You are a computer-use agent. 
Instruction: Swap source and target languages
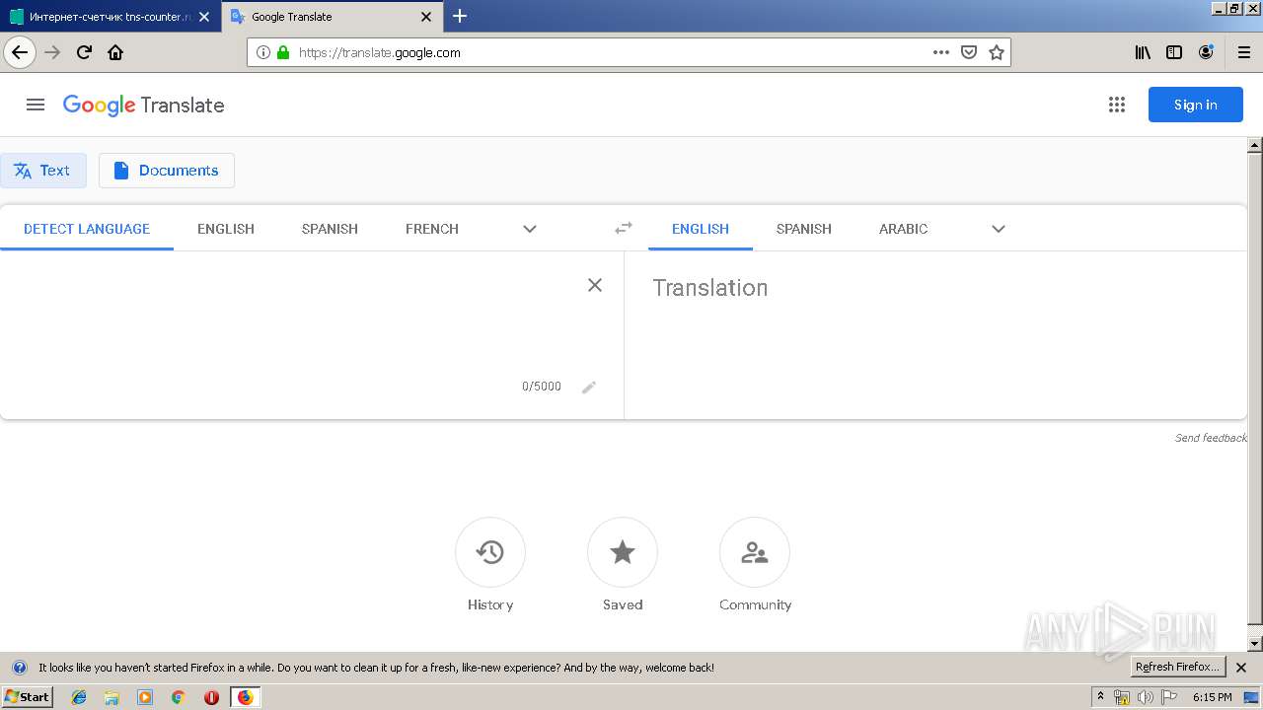624,228
